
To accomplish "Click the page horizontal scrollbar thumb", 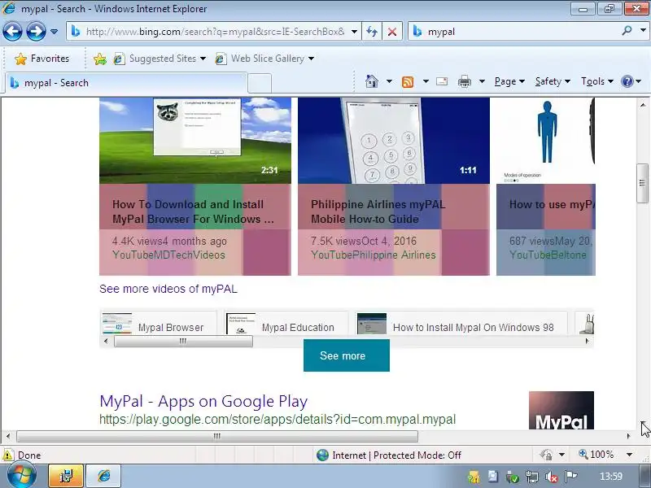I will 217,436.
